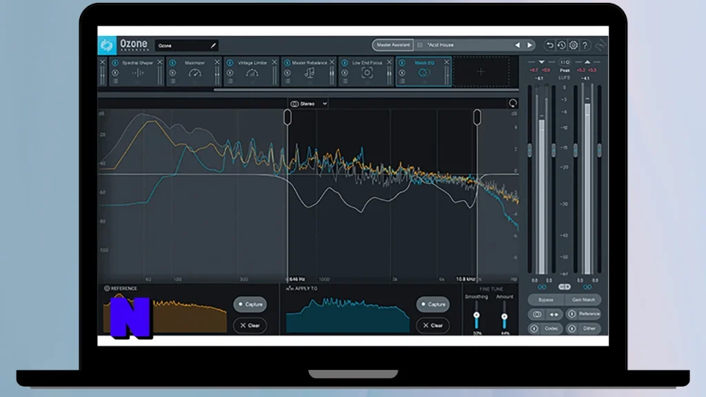The width and height of the screenshot is (706, 397).
Task: Select the Maximizer gauge icon
Action: click(195, 73)
